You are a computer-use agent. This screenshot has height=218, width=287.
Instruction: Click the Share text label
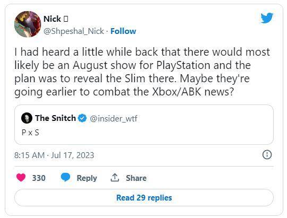tap(136, 178)
